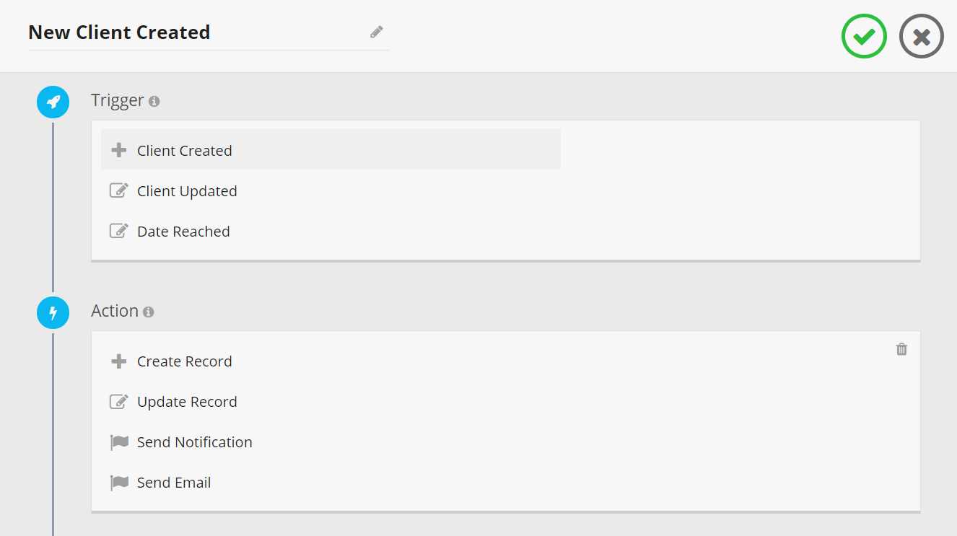The width and height of the screenshot is (957, 536).
Task: Click the gray X cancel icon
Action: coord(922,36)
